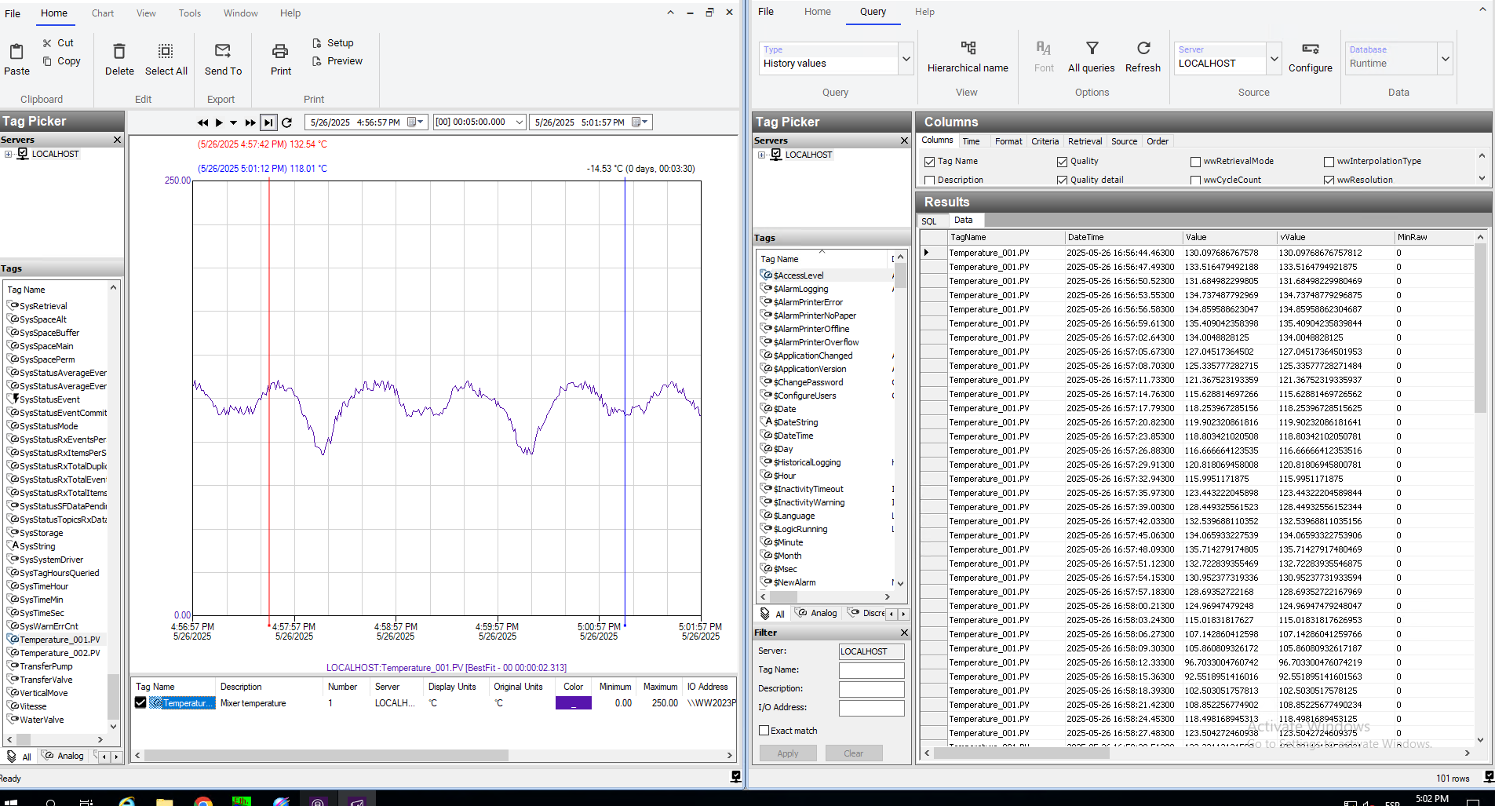Click the Hierarchical name view icon

click(968, 49)
